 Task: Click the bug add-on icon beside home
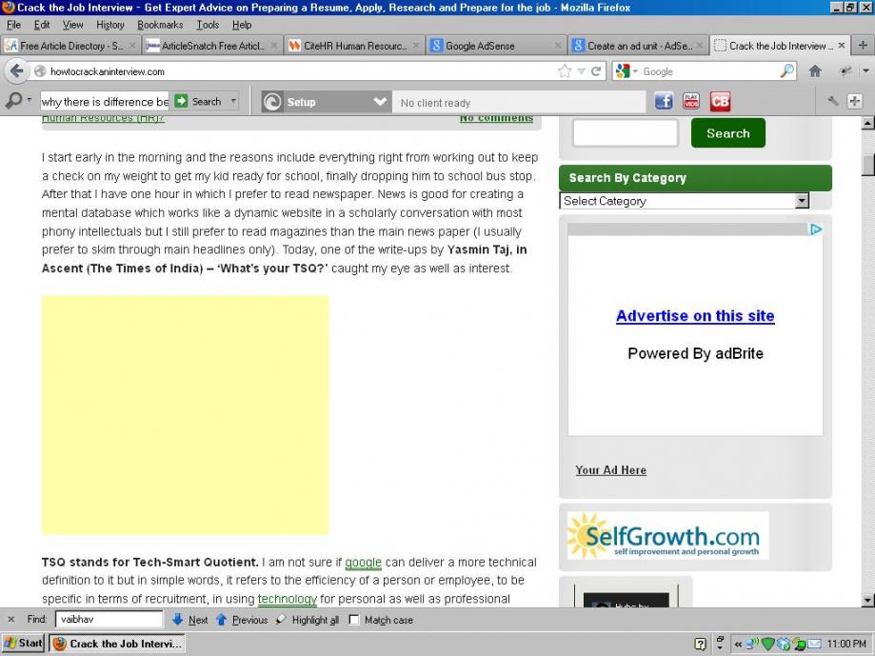pos(846,70)
